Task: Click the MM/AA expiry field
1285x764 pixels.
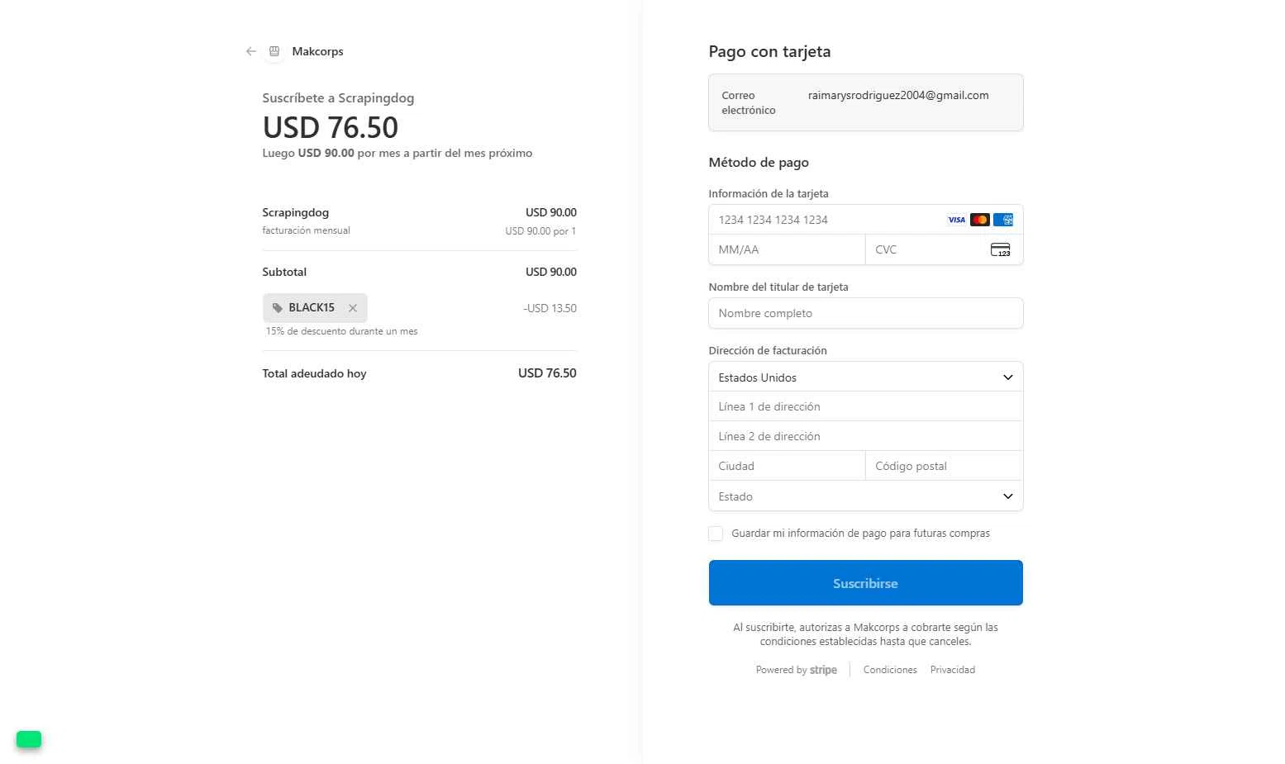Action: pos(787,249)
